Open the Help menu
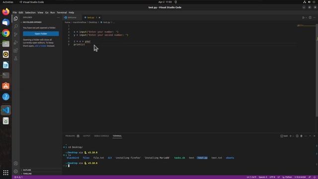Image resolution: width=318 pixels, height=179 pixels. tap(72, 12)
